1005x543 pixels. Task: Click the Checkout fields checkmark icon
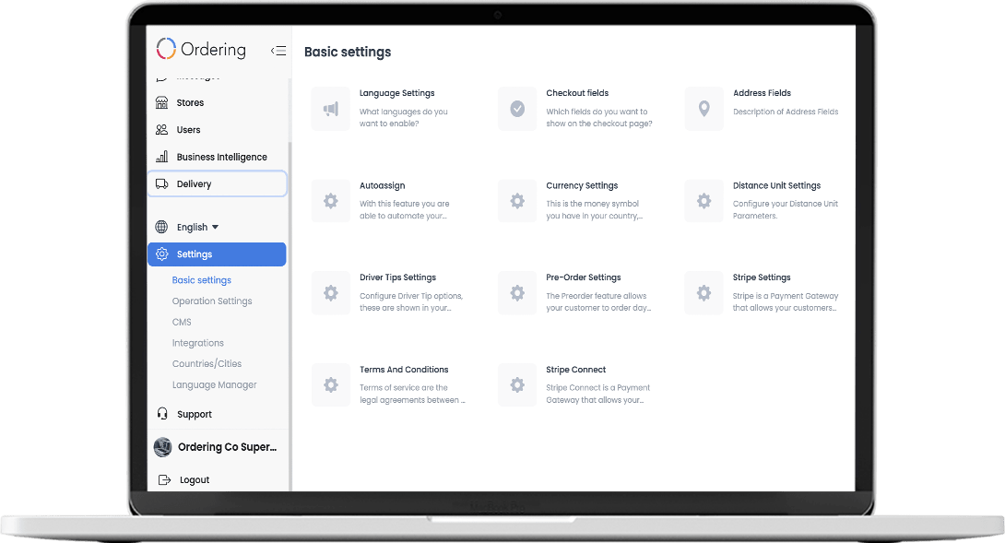pos(517,109)
